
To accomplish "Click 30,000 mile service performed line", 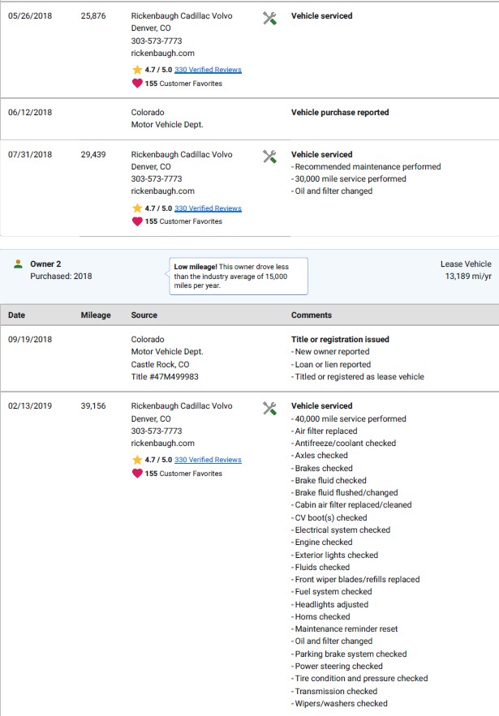I will click(349, 178).
